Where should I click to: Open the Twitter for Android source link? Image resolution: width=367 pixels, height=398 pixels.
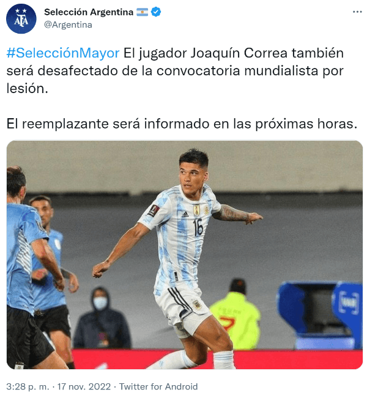click(x=158, y=386)
